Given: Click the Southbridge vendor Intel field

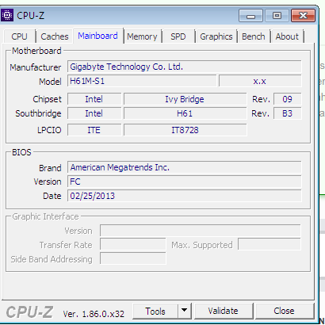Looking at the screenshot, I should (94, 113).
